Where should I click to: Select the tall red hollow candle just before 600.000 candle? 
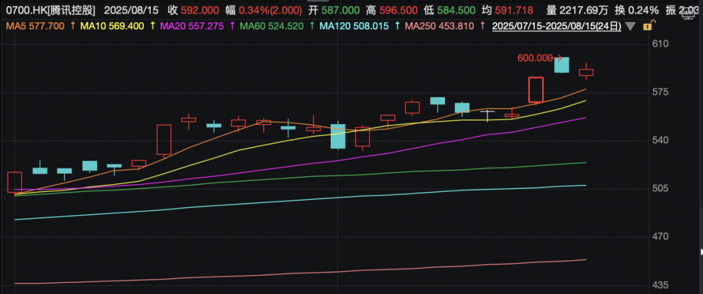[536, 90]
